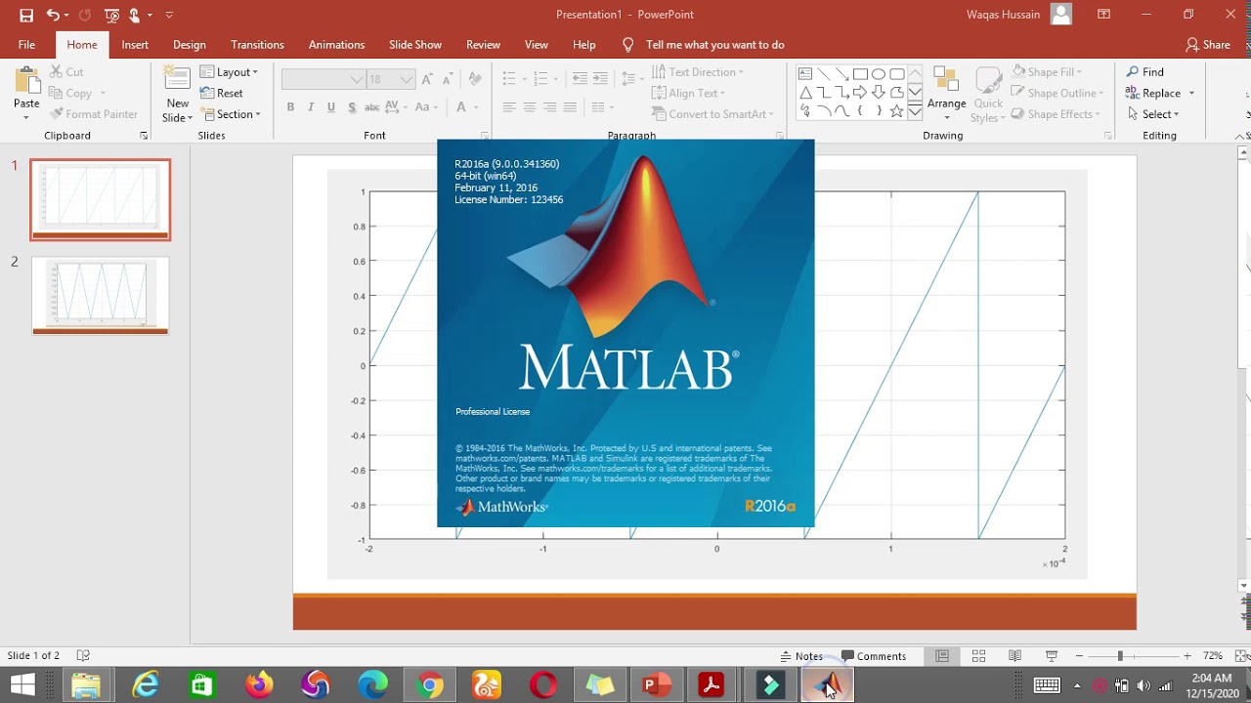The image size is (1251, 703).
Task: Start slideshow from beginning in quick access toolbar
Action: (x=111, y=15)
